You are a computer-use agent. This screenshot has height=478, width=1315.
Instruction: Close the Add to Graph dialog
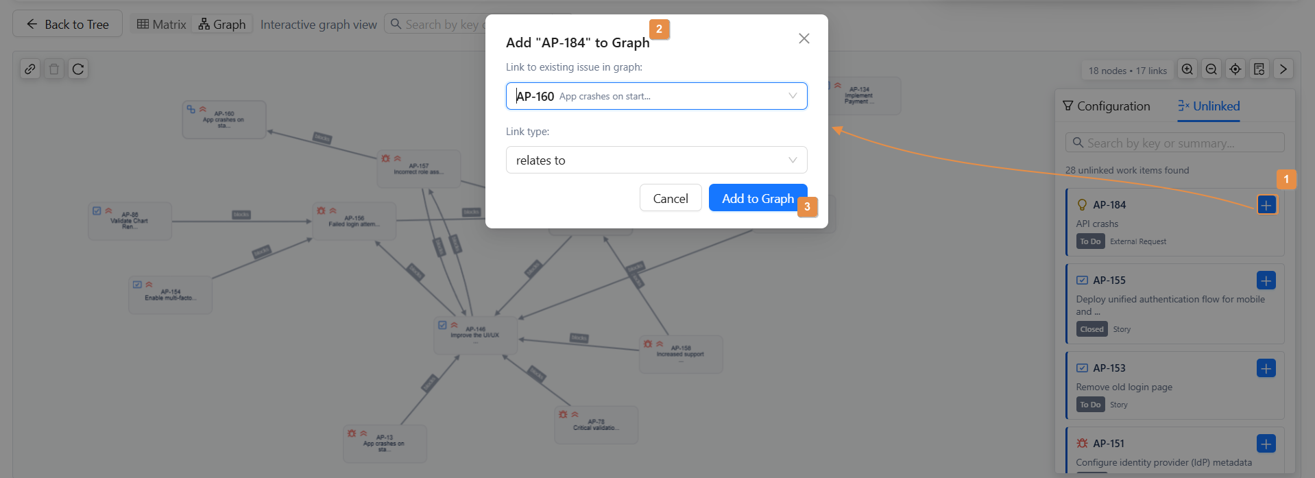(804, 38)
